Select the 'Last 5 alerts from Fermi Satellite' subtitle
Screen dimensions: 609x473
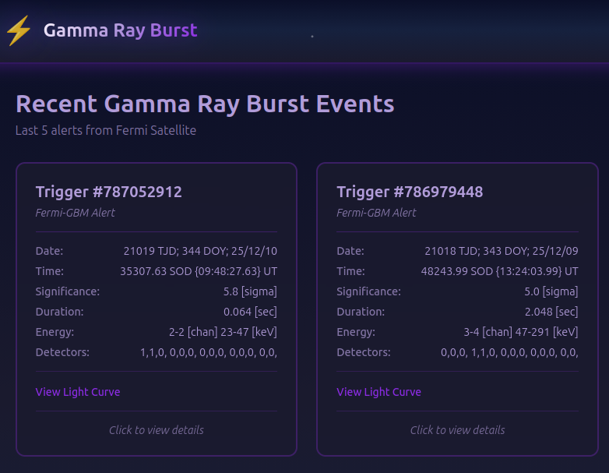[x=106, y=130]
